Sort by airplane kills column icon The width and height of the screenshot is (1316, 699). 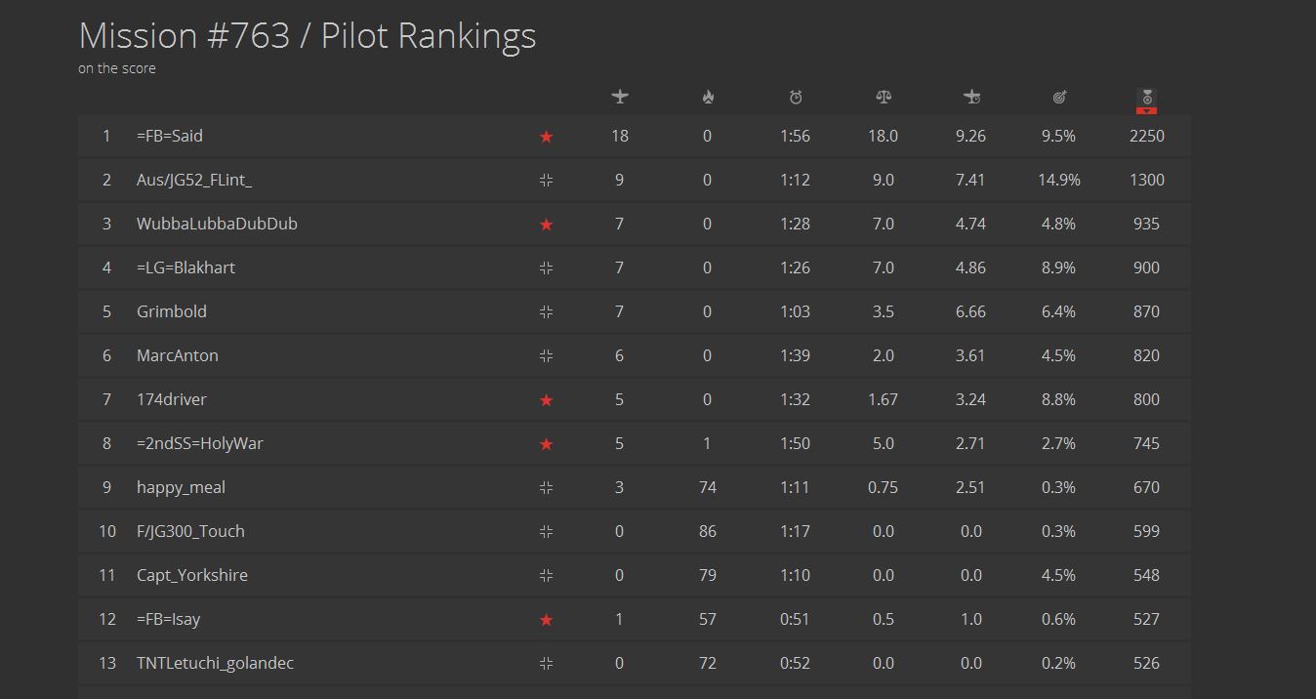[x=620, y=97]
